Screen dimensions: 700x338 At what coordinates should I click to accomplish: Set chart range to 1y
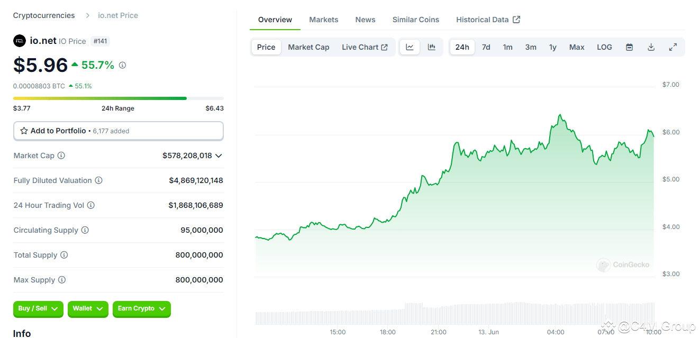click(x=553, y=47)
